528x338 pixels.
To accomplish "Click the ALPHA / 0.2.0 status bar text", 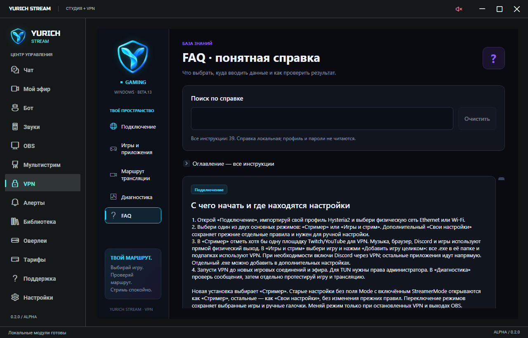I will click(507, 332).
